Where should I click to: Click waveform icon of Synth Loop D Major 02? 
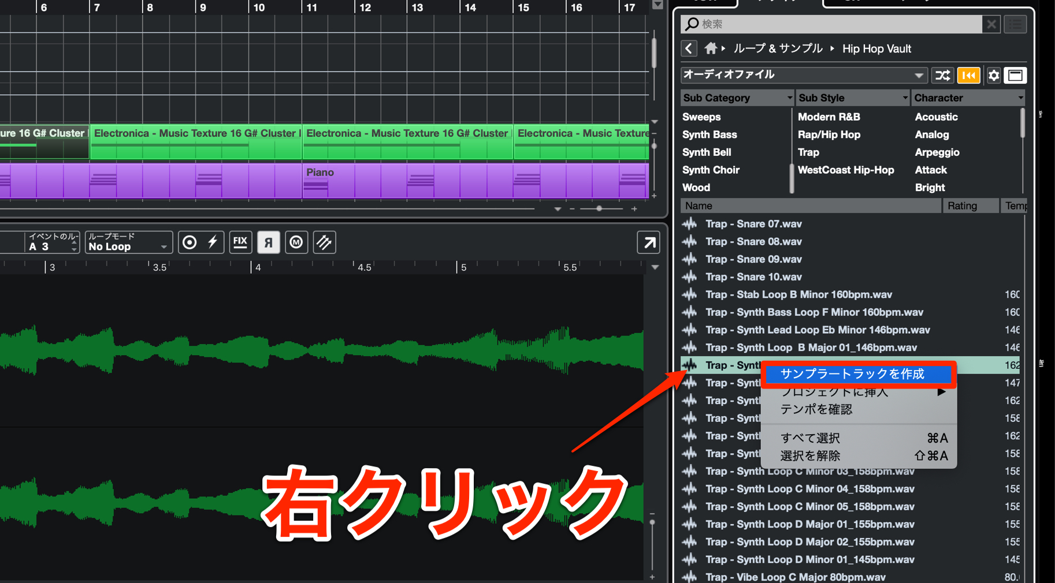tap(689, 542)
